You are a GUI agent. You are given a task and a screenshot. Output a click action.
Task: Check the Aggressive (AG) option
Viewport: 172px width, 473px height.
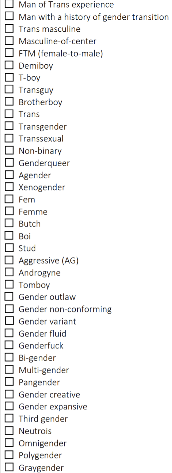pyautogui.click(x=9, y=261)
